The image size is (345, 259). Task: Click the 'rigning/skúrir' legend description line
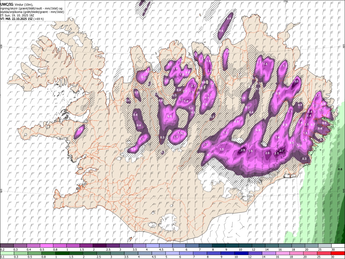pos(31,8)
